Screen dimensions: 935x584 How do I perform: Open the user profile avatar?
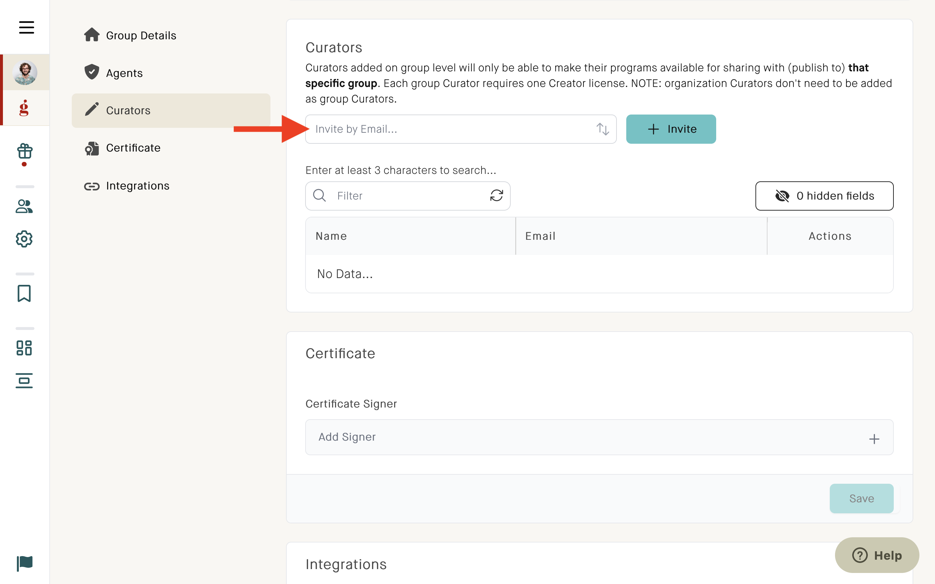click(x=25, y=72)
